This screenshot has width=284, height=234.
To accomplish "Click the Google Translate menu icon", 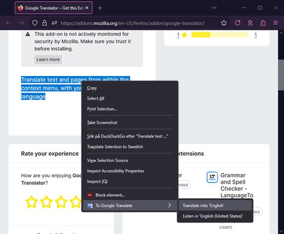I will tap(90, 205).
